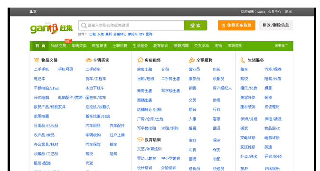
Task: Open the 婚庆/化妆 service link
Action: [x=249, y=88]
